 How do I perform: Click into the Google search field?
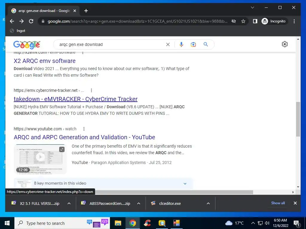(x=111, y=44)
